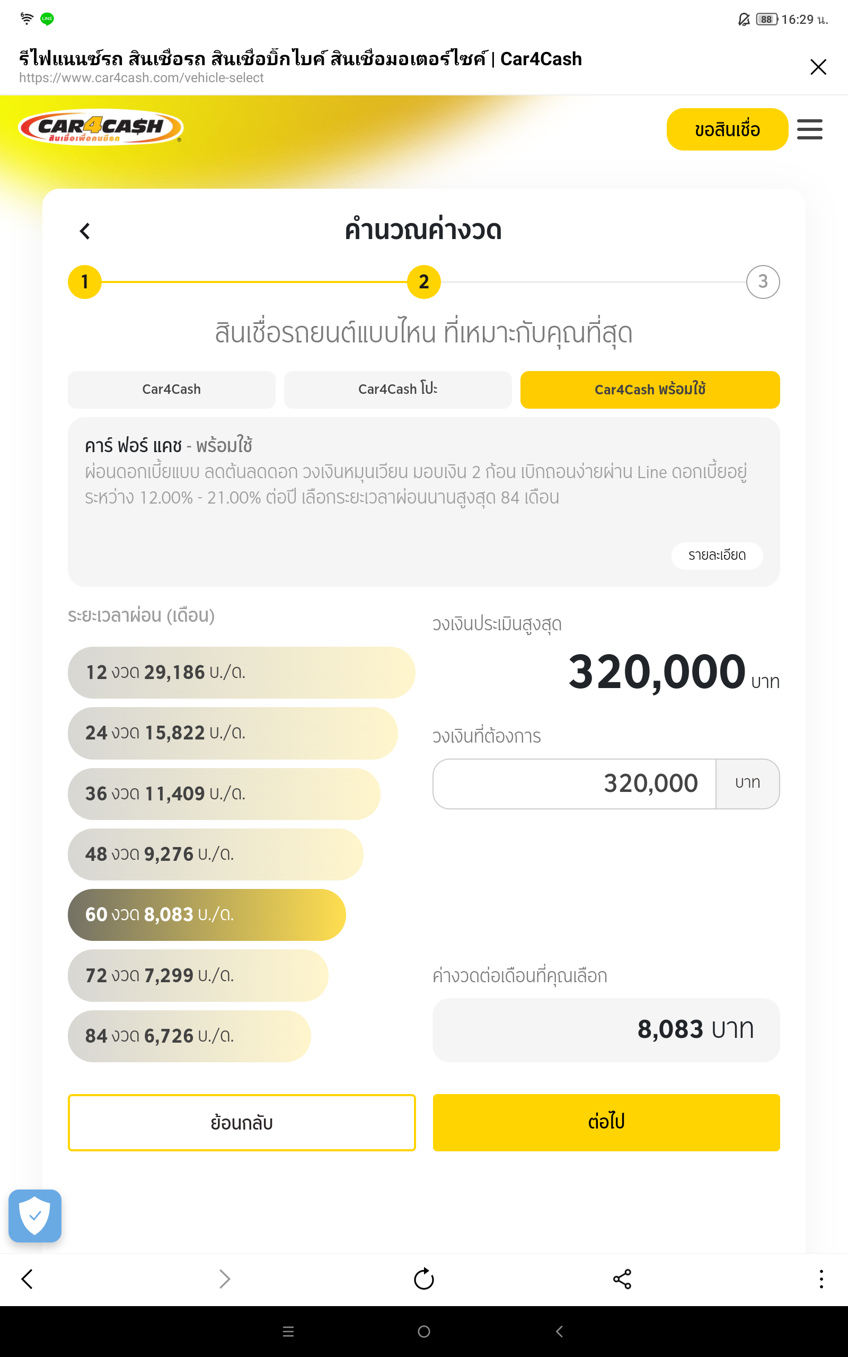Pick the 84 งวด 6,726 option
The height and width of the screenshot is (1357, 848).
(189, 1036)
